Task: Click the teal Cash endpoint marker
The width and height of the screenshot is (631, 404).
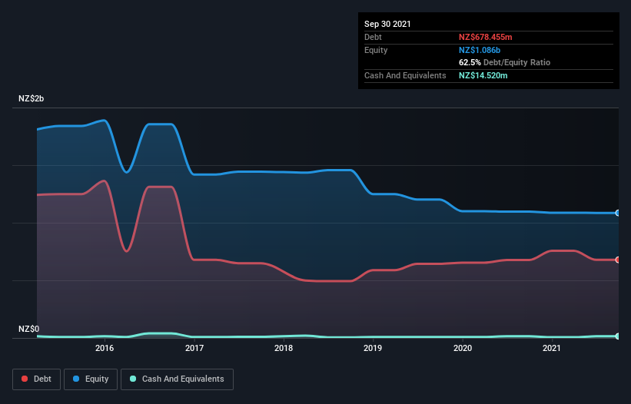Action: (x=618, y=336)
